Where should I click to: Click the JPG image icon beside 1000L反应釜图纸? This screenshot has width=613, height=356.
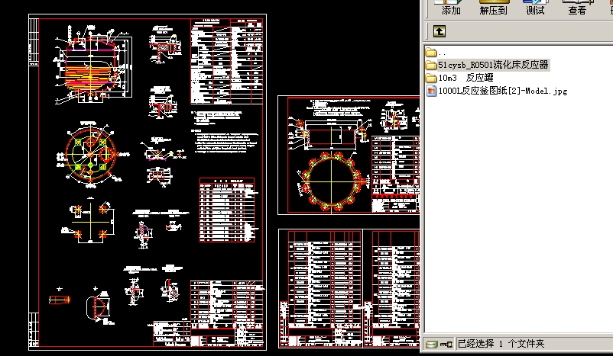pos(431,91)
